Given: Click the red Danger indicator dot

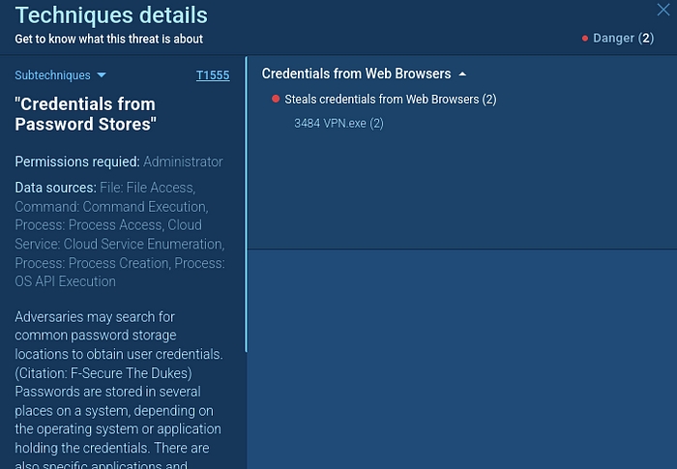Looking at the screenshot, I should click(x=585, y=39).
